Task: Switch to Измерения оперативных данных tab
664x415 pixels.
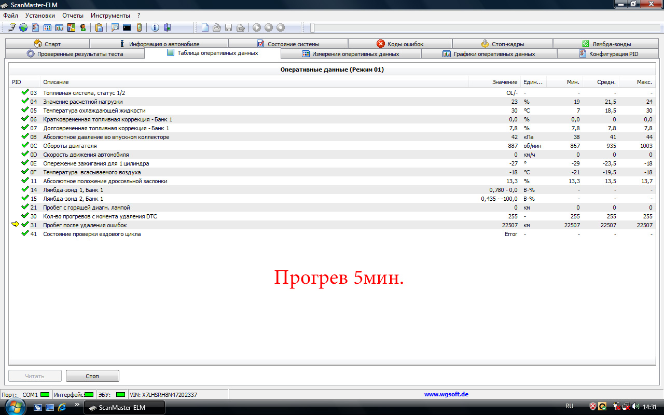Action: click(x=351, y=54)
